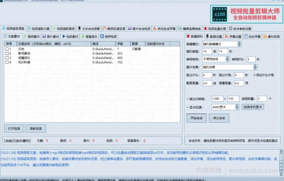Click the x100 film logo banner
The width and height of the screenshot is (284, 181).
(246, 14)
